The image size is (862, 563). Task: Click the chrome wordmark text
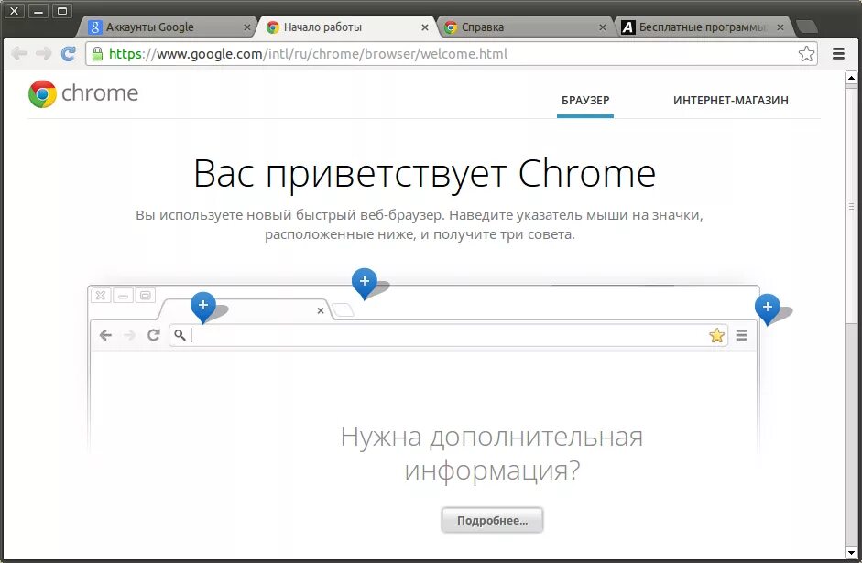[x=100, y=92]
